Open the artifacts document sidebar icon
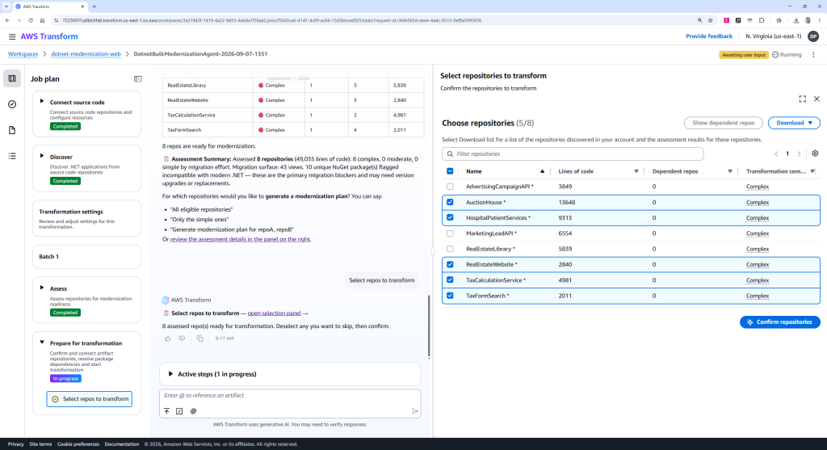The height and width of the screenshot is (450, 827). [x=12, y=130]
